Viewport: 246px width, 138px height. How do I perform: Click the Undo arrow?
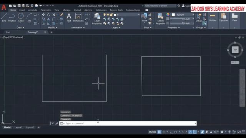click(x=41, y=6)
